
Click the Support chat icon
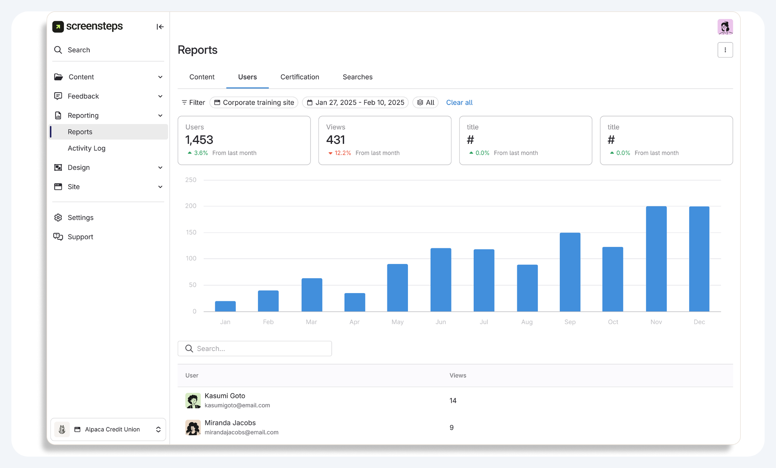coord(58,237)
